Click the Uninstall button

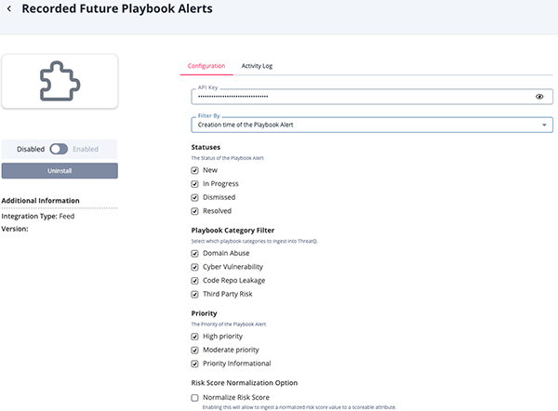pyautogui.click(x=60, y=171)
